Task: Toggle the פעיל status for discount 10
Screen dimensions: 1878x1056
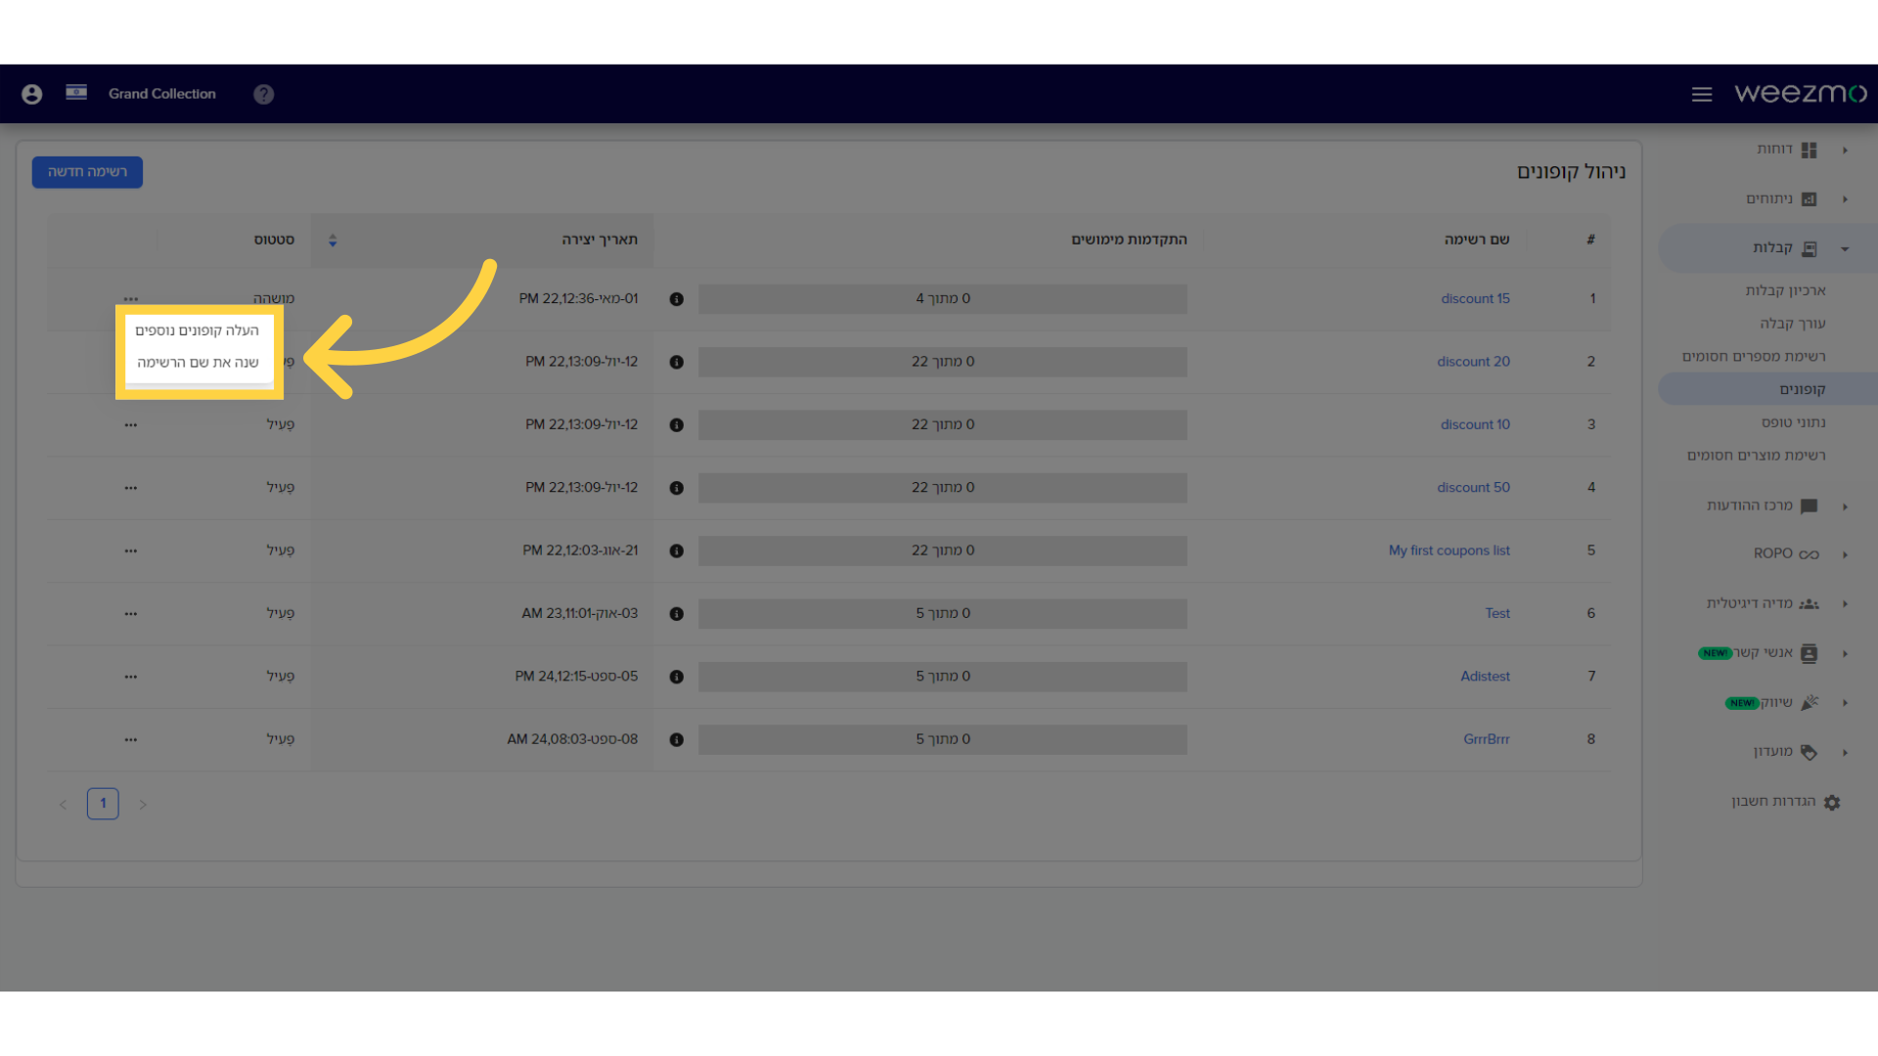Action: pos(279,424)
